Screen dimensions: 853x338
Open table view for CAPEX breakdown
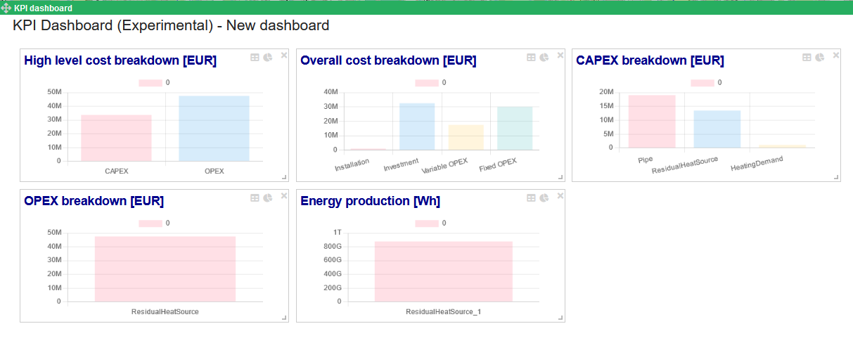(x=807, y=58)
